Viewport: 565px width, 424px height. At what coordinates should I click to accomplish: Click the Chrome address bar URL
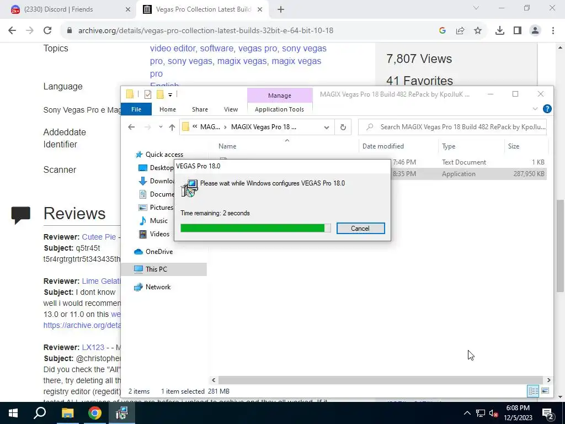(x=205, y=31)
